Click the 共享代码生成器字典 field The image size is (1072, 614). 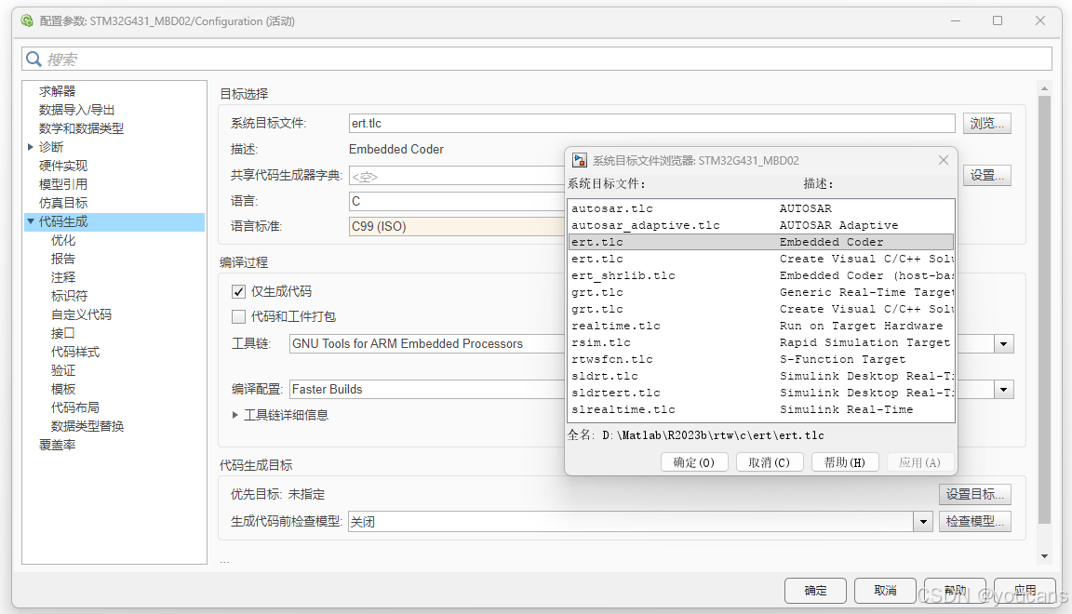coord(457,176)
